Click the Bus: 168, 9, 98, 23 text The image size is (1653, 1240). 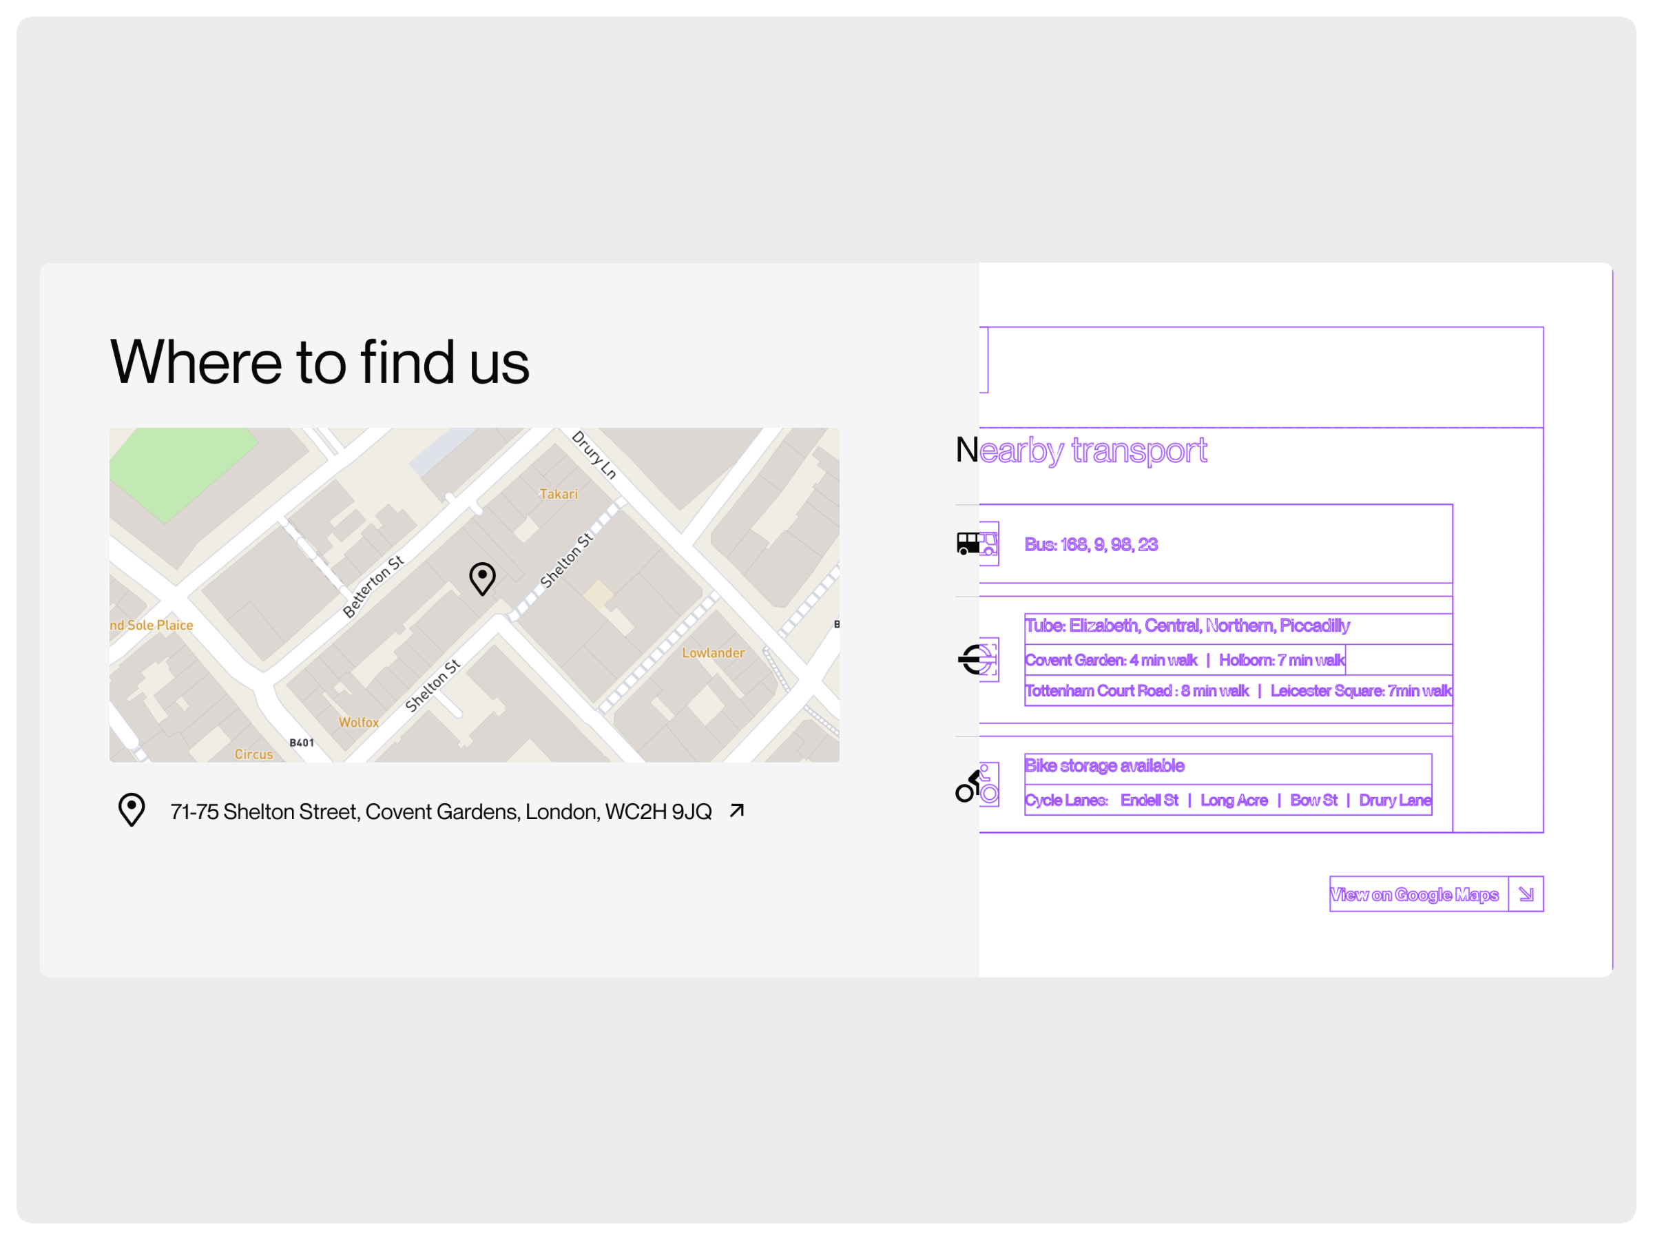point(1090,544)
